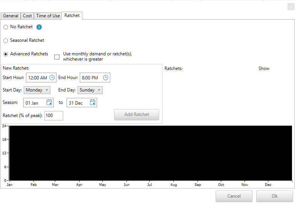Open the Start Hour clock picker
Viewport: 295px width, 204px height.
[x=52, y=78]
